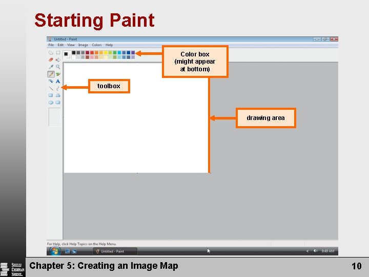Click the status bar help message
369x277 pixels.
[x=81, y=244]
